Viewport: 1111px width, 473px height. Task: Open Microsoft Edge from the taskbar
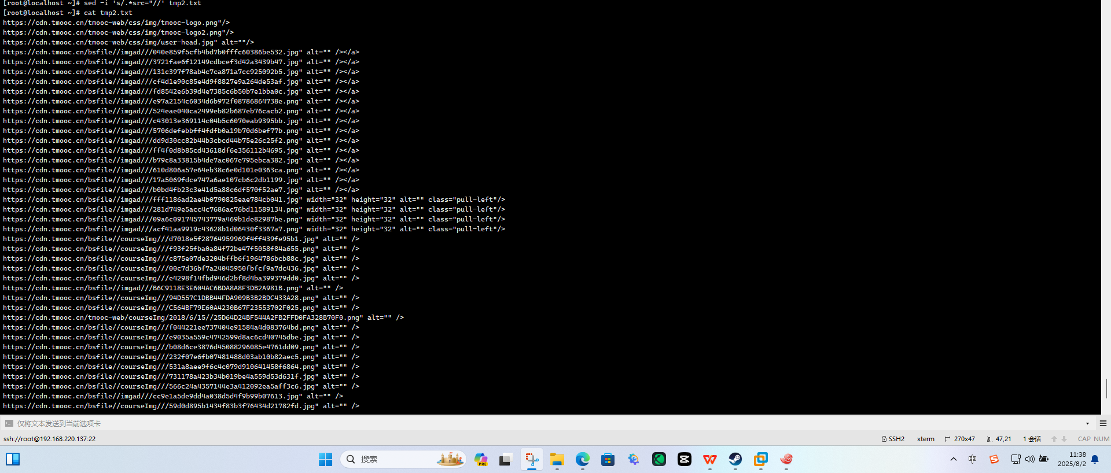pyautogui.click(x=582, y=459)
